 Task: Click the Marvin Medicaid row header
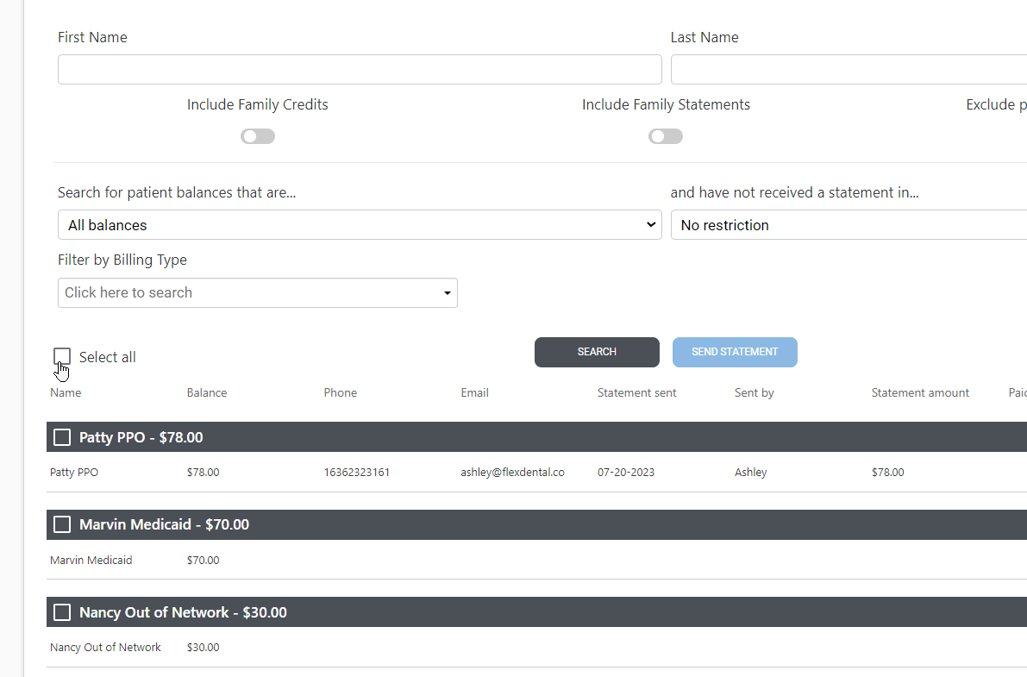click(x=259, y=524)
